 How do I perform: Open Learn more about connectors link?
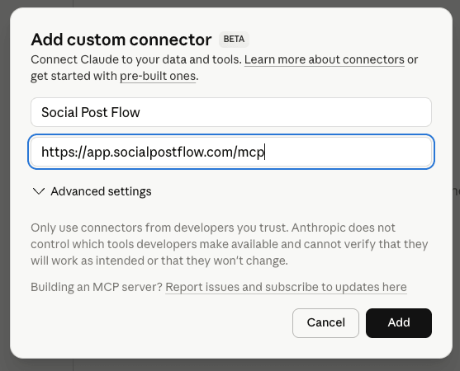(325, 59)
